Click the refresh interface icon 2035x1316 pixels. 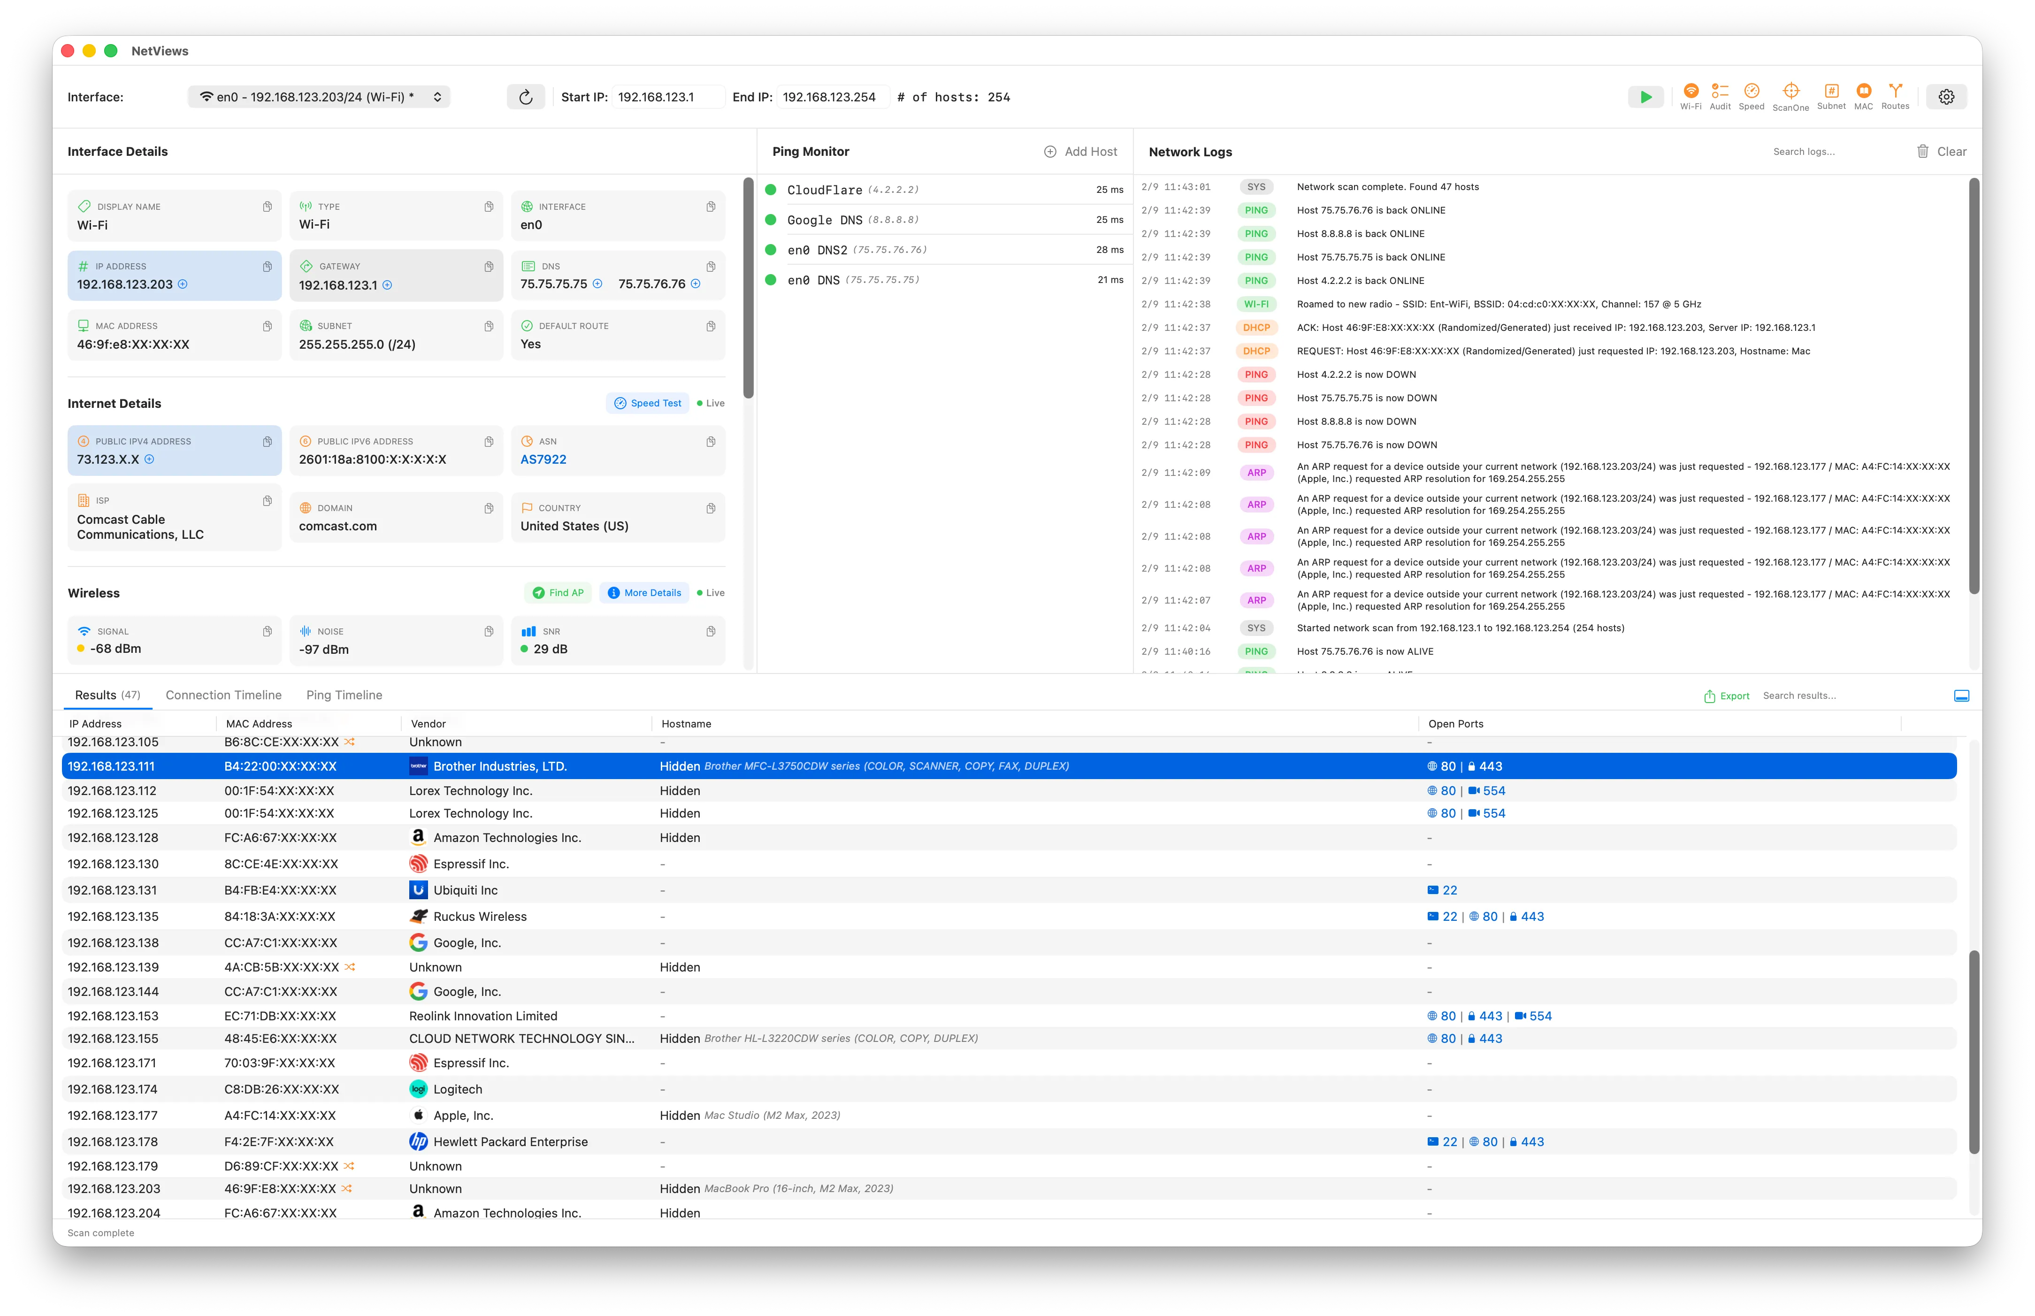[525, 97]
